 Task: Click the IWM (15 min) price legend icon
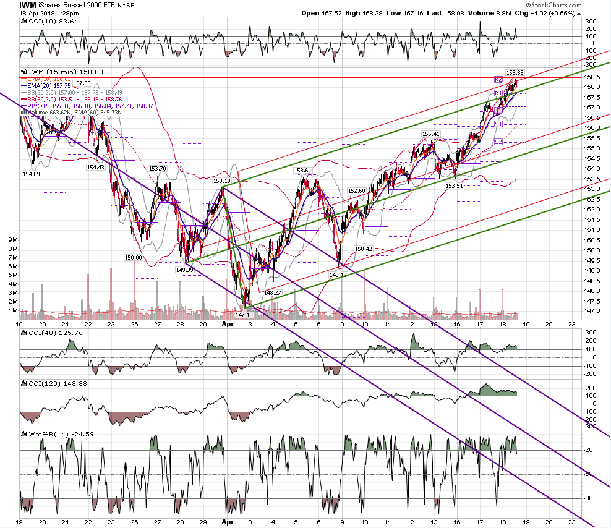point(23,72)
